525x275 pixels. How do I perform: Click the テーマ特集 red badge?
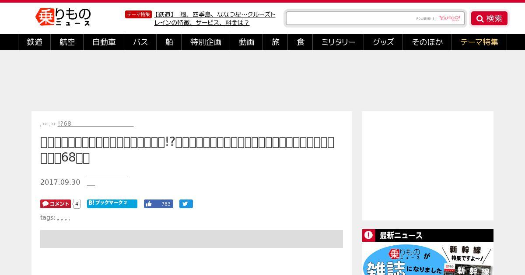tap(138, 14)
